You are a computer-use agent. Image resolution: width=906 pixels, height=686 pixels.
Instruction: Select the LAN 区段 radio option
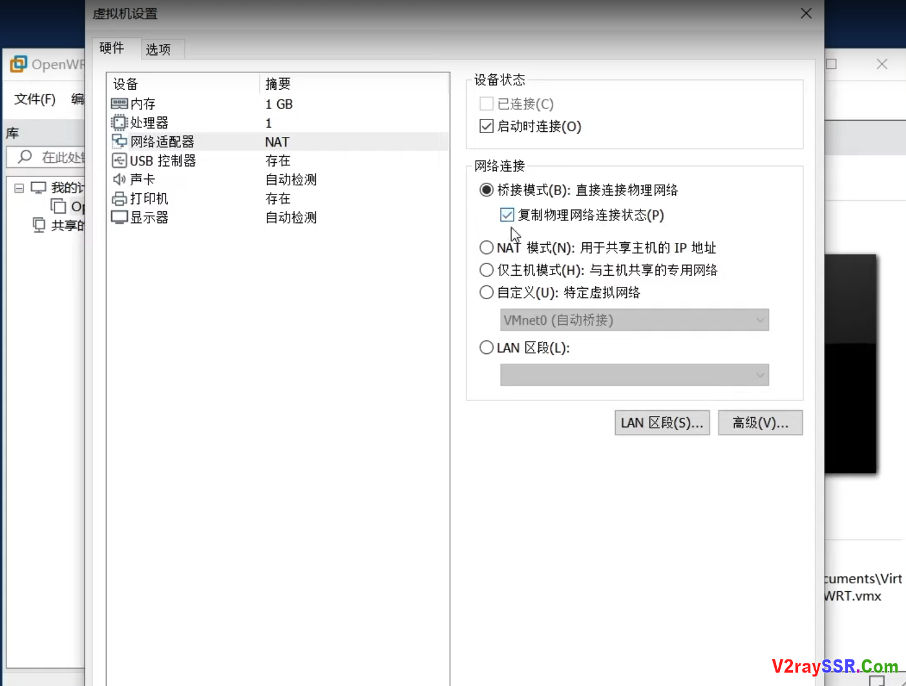point(486,347)
